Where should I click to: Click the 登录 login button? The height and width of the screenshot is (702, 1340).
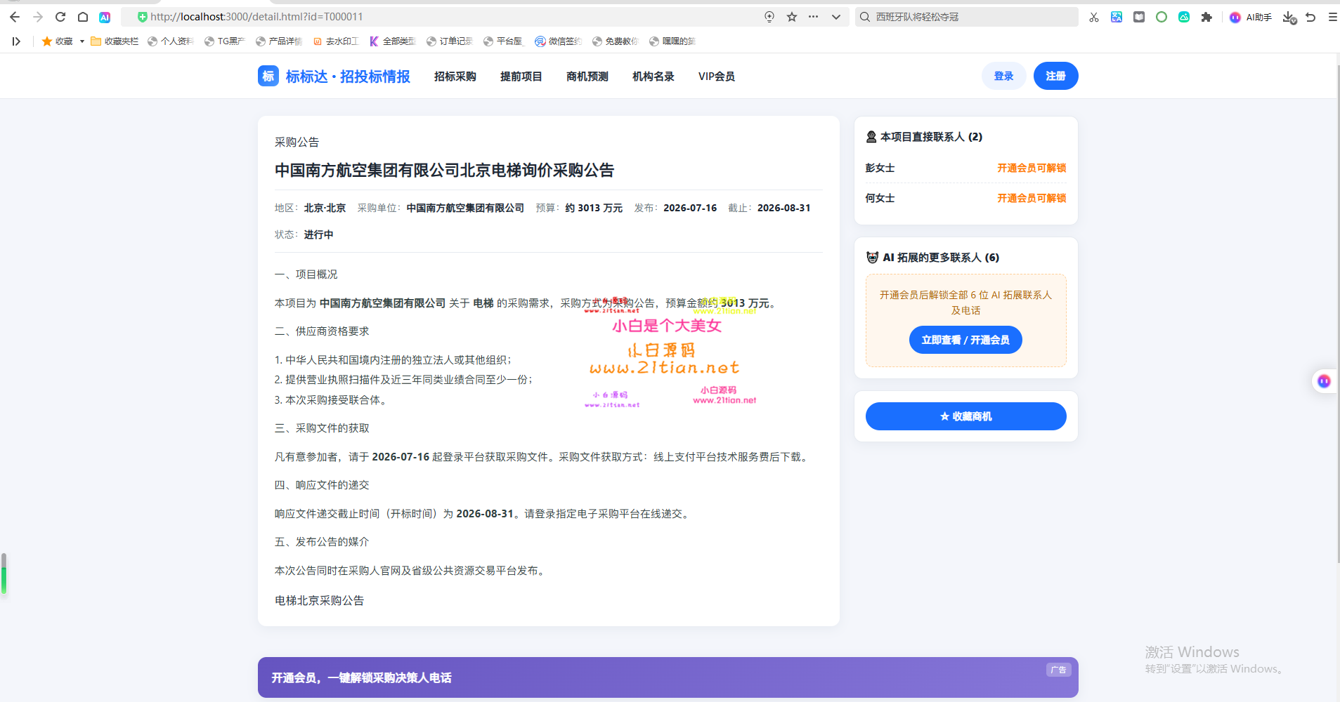point(1004,76)
